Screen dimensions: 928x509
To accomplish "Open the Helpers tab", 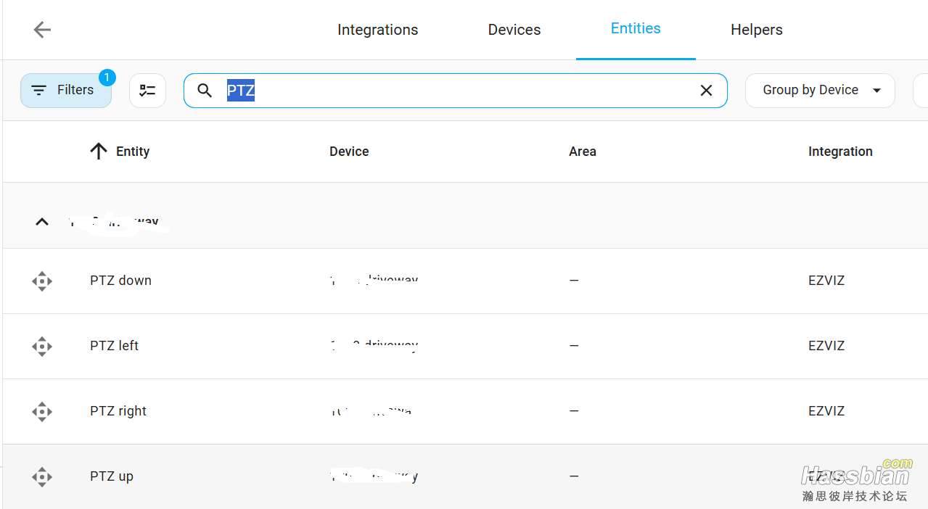I will pyautogui.click(x=756, y=30).
